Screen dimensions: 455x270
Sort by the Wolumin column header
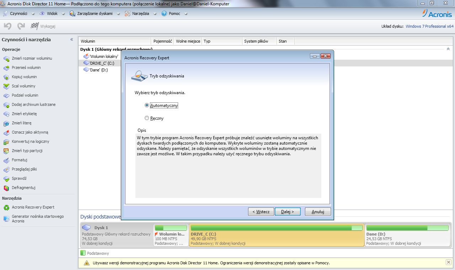115,41
